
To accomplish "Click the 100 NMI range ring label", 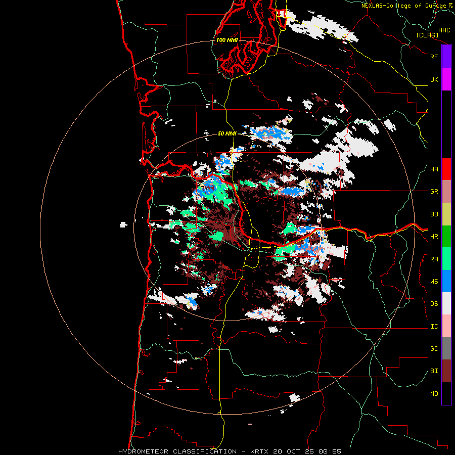I will click(x=227, y=40).
